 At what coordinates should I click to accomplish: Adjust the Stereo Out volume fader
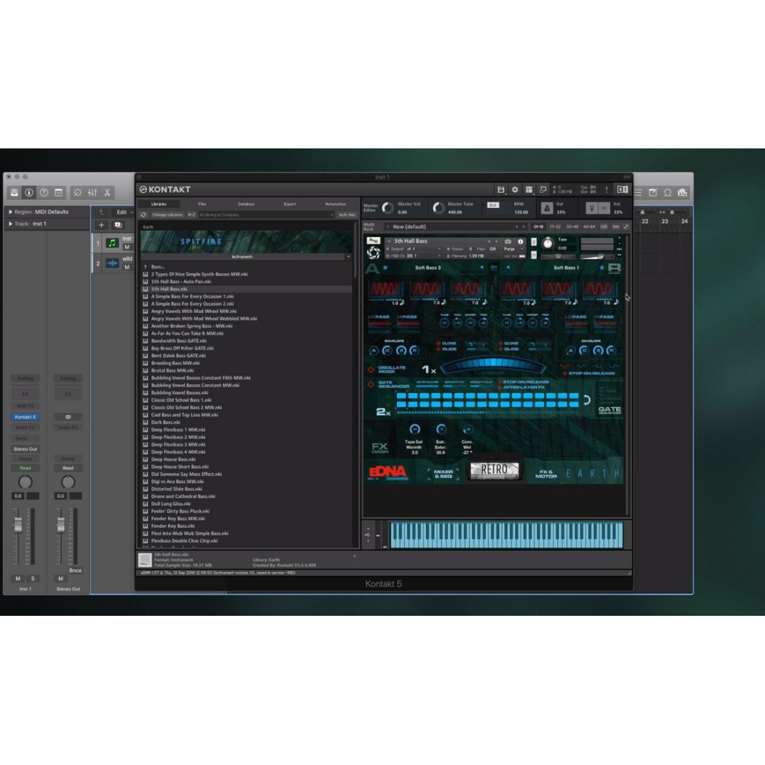60,525
